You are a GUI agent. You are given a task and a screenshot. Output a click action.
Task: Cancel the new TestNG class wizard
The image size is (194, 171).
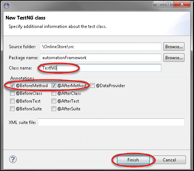point(169,160)
